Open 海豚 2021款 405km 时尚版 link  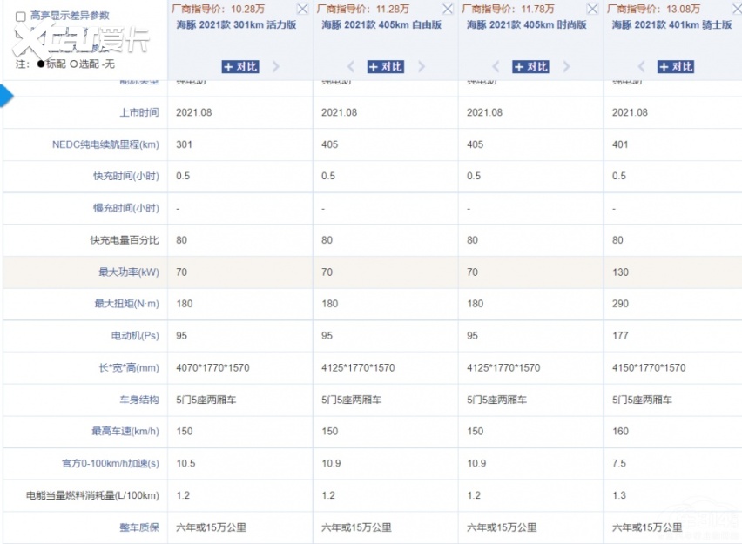tap(526, 25)
